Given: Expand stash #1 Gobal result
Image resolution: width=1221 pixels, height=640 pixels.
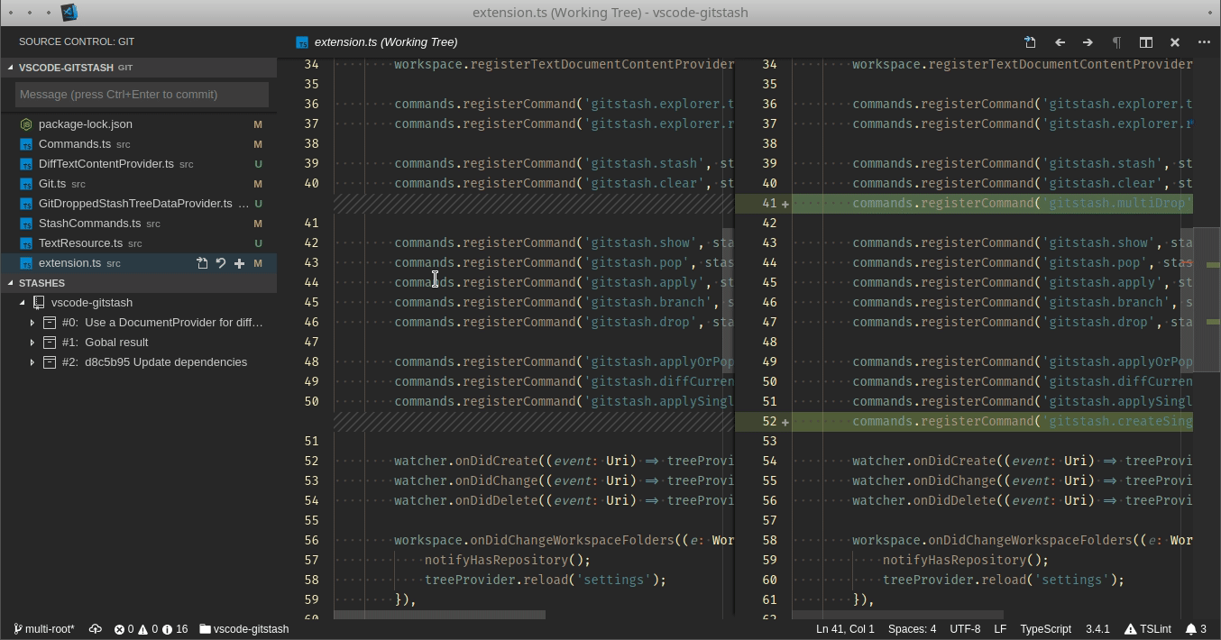Looking at the screenshot, I should (32, 343).
